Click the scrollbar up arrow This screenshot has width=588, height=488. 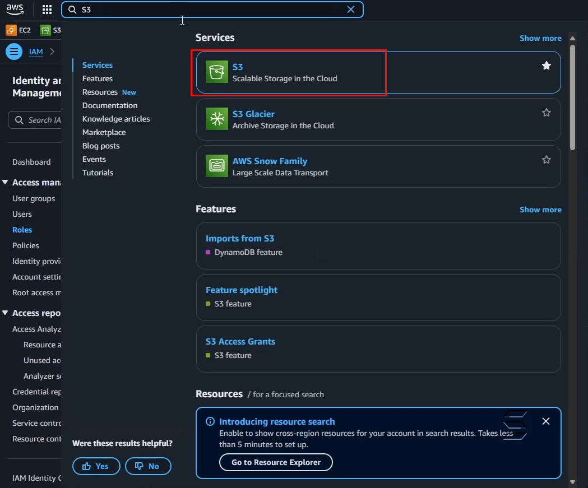(572, 38)
